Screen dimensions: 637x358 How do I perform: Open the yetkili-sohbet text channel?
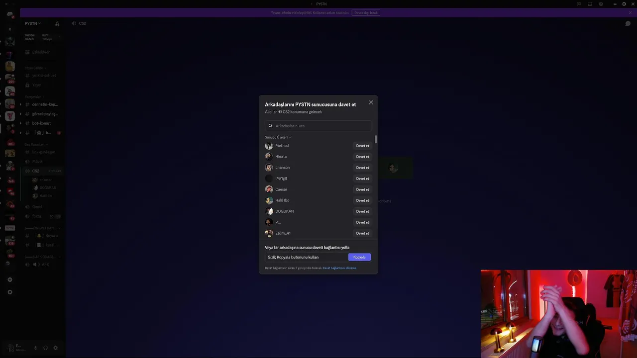tap(42, 76)
